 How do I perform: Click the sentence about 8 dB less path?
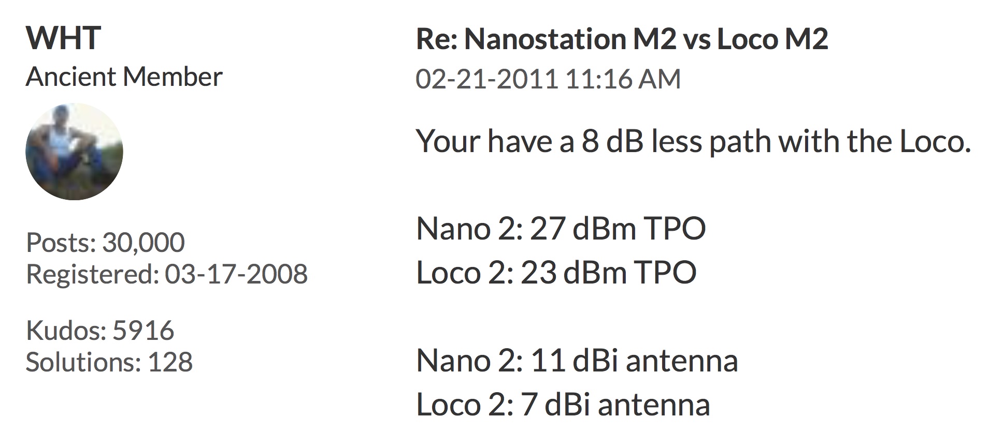[x=693, y=141]
